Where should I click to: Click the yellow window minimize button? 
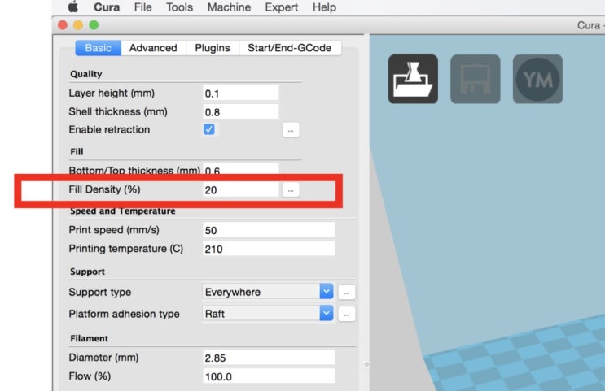coord(78,25)
